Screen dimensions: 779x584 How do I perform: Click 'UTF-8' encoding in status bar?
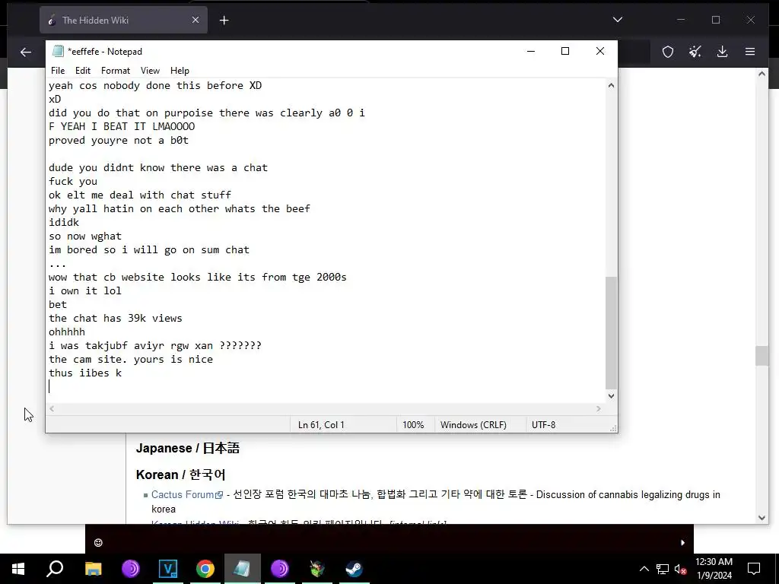tap(543, 425)
